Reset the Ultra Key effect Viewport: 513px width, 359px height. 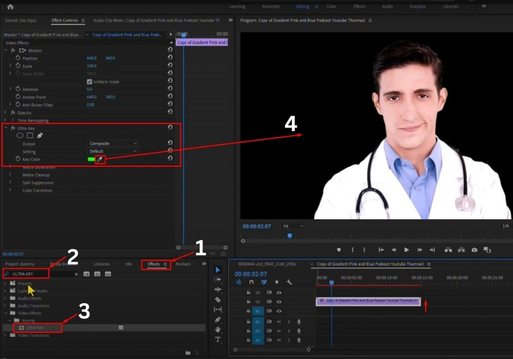[170, 127]
